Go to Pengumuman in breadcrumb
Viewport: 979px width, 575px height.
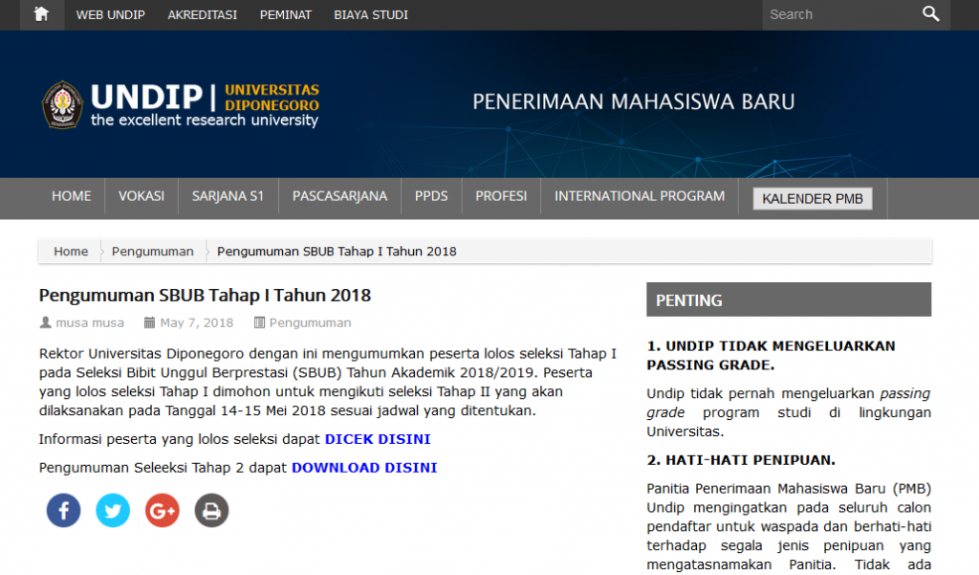pos(153,252)
